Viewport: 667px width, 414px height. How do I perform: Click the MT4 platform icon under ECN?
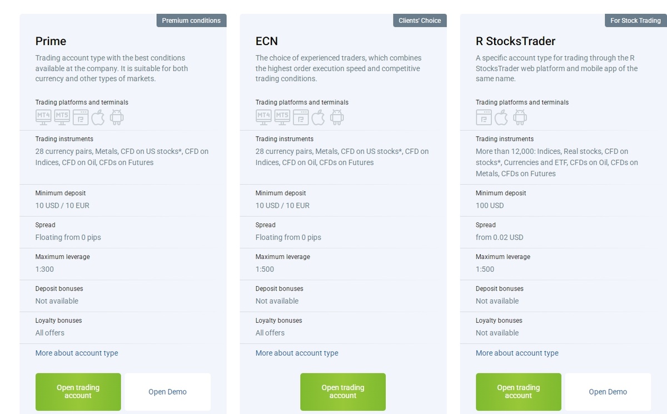(263, 117)
